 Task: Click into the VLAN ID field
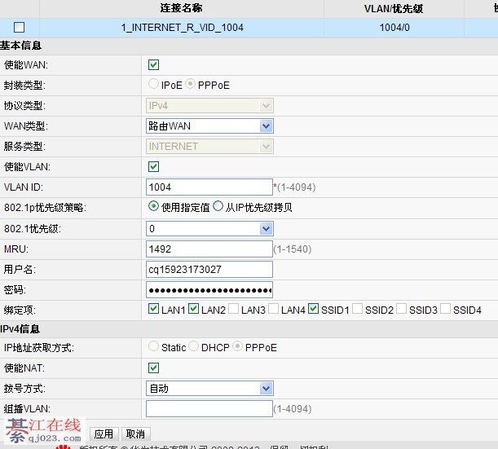(x=209, y=187)
